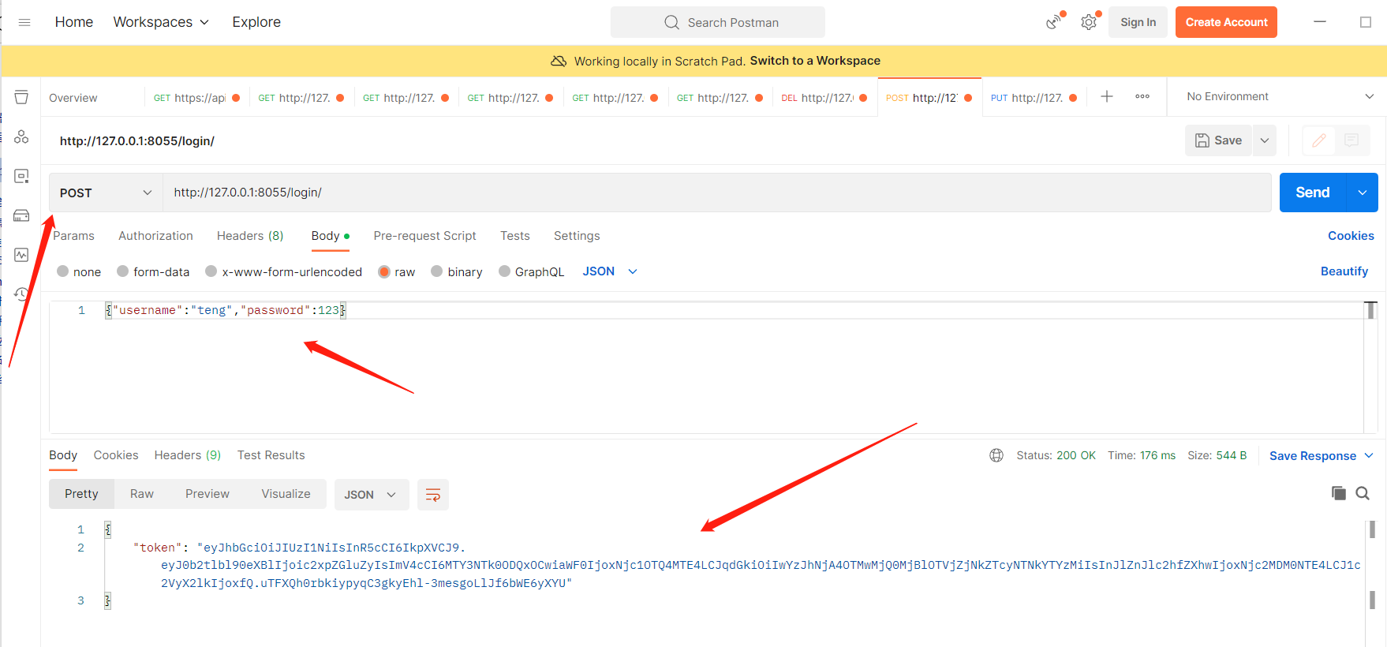Copy the response body to clipboard
Image resolution: width=1387 pixels, height=647 pixels.
[1339, 493]
